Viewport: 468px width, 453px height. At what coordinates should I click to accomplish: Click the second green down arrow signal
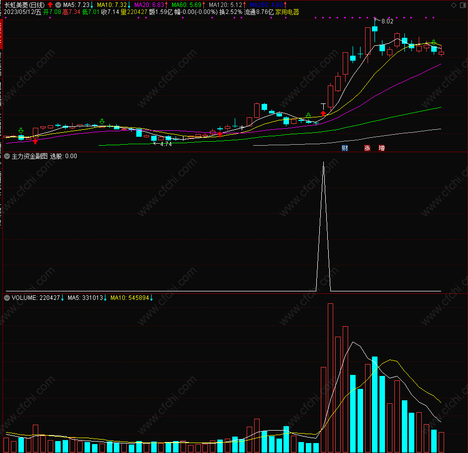(102, 121)
